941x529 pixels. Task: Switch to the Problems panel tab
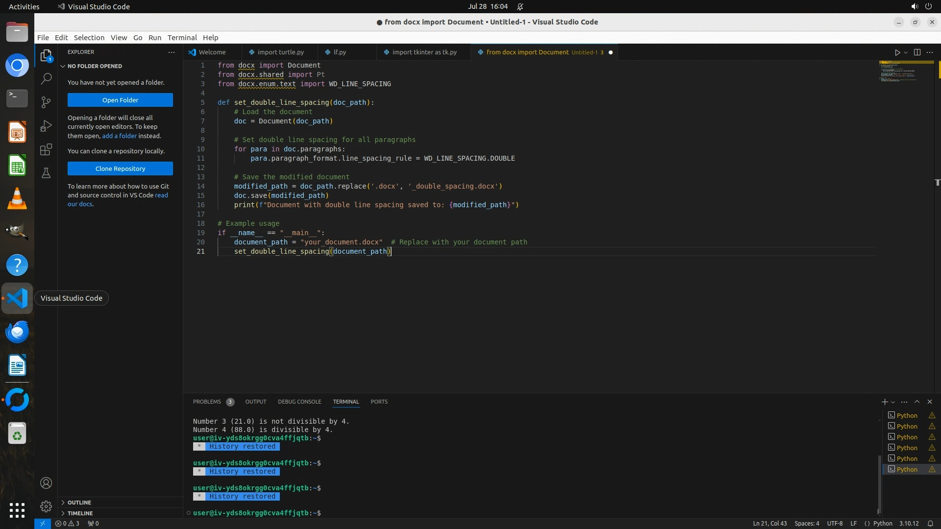[207, 402]
